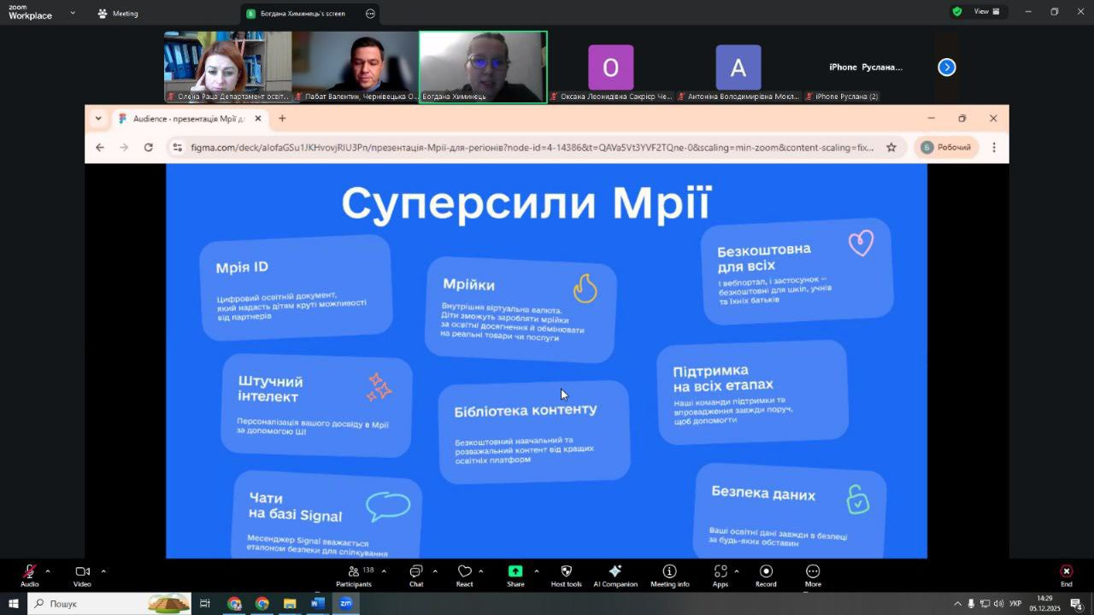Launch the AI Companion

(x=615, y=576)
